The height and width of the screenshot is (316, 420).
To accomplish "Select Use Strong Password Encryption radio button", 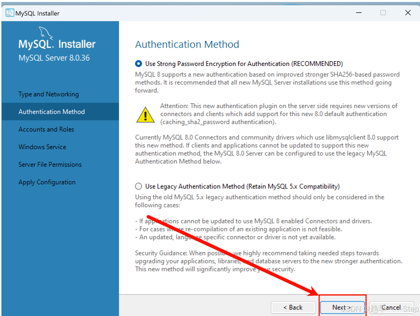I will pyautogui.click(x=139, y=64).
